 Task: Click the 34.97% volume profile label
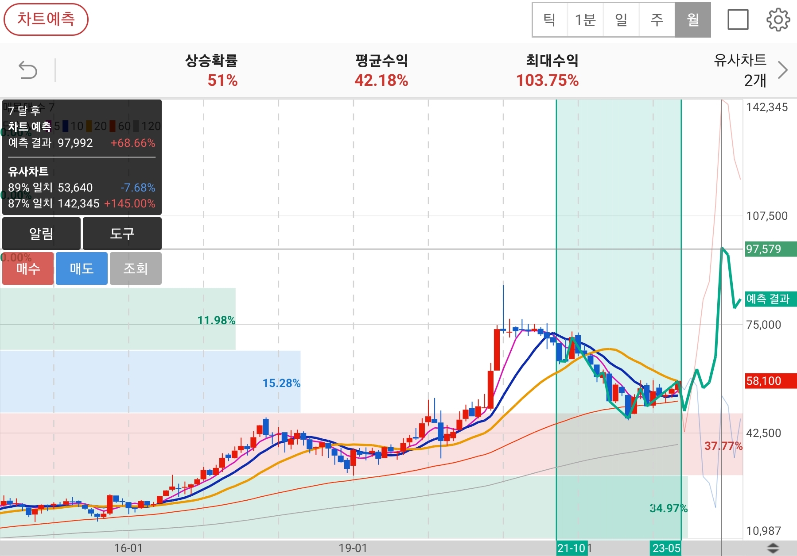[669, 508]
